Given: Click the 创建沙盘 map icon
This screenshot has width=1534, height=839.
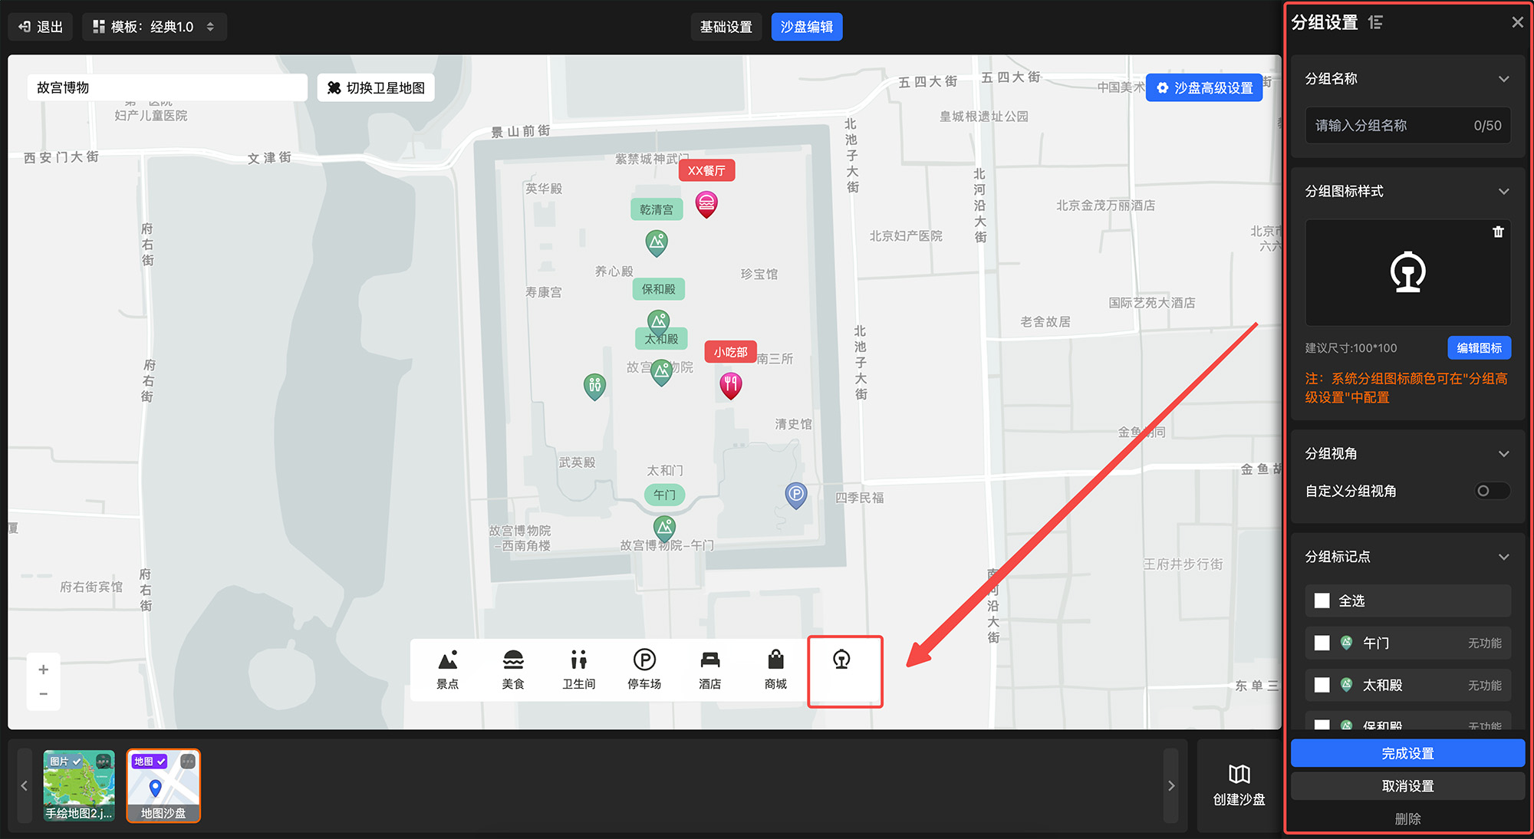Looking at the screenshot, I should coord(1239,775).
